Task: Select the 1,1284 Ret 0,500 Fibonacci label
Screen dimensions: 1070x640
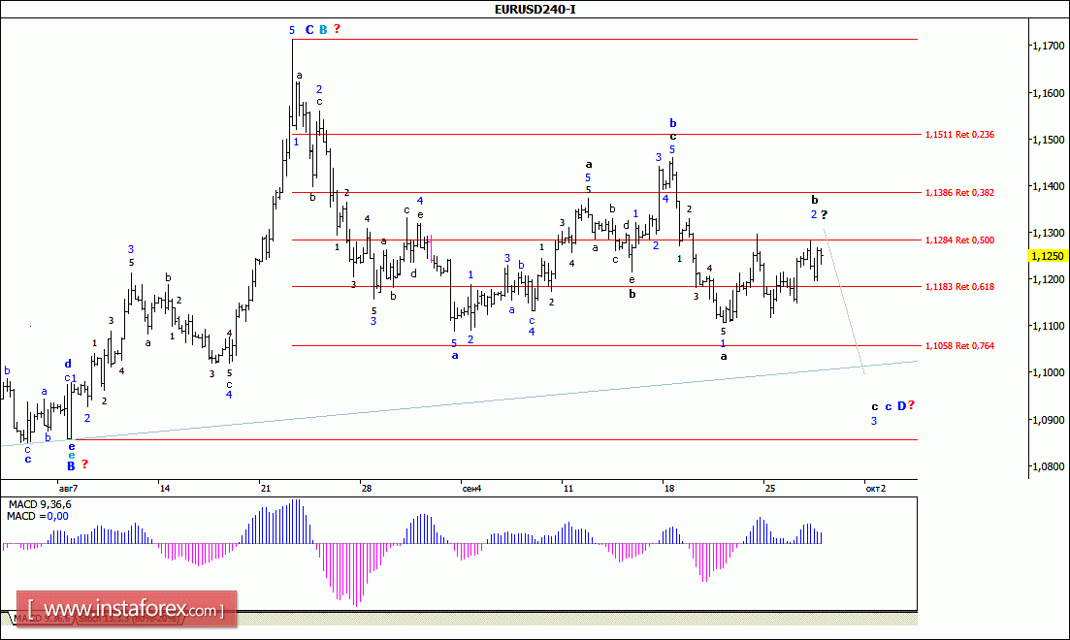Action: pyautogui.click(x=958, y=240)
